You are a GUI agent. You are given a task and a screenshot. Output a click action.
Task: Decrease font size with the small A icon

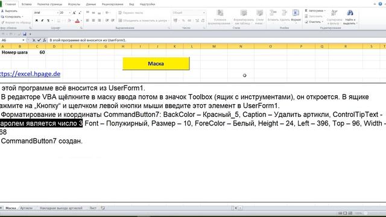(x=80, y=13)
